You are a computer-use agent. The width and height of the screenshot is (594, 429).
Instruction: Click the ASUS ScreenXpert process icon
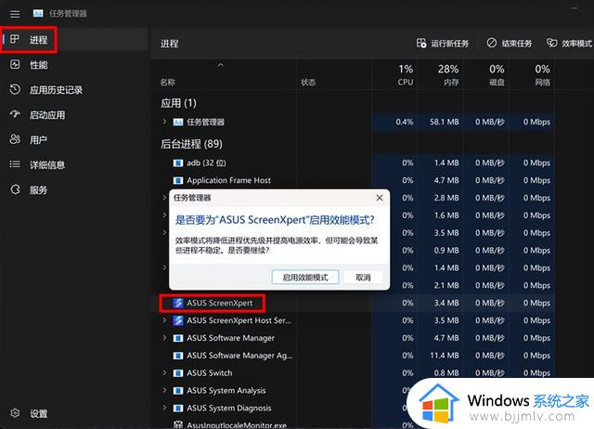click(x=178, y=303)
